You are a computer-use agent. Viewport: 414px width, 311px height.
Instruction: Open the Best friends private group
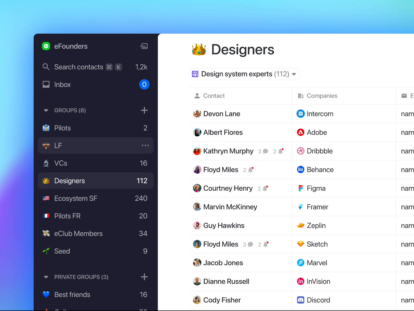point(96,294)
